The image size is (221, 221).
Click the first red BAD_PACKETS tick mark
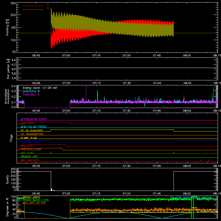pos(201,160)
